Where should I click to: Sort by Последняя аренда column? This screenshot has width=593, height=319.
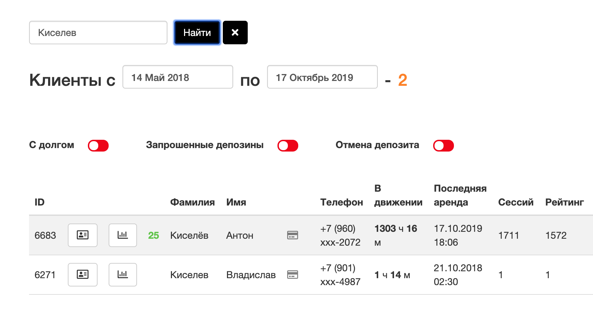[460, 195]
